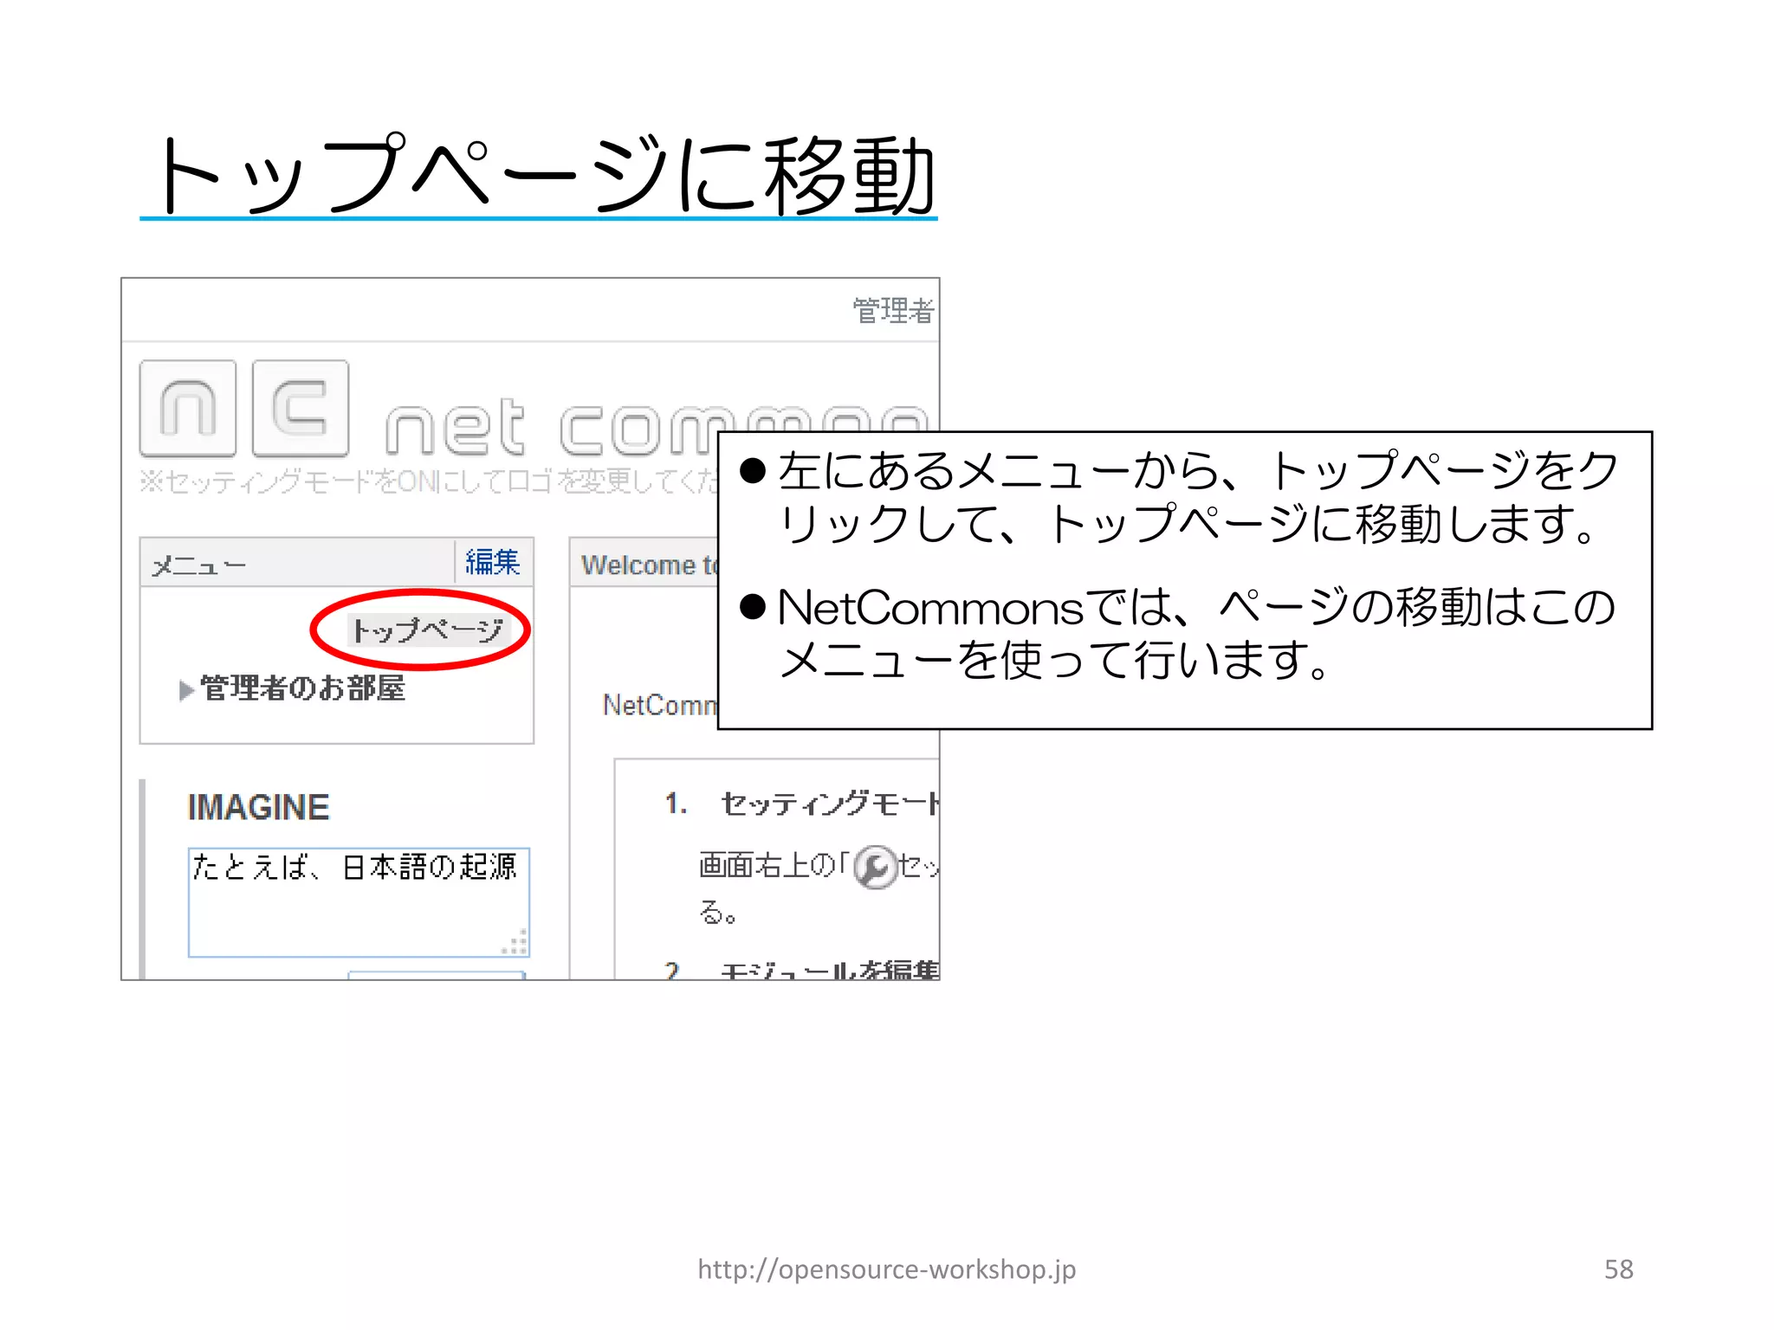Expand the 管理者のお部屋 triangle arrow

pos(185,690)
